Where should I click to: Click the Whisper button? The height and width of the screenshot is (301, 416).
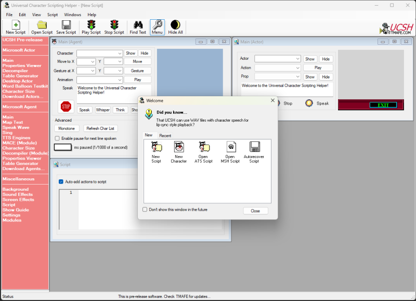point(102,110)
